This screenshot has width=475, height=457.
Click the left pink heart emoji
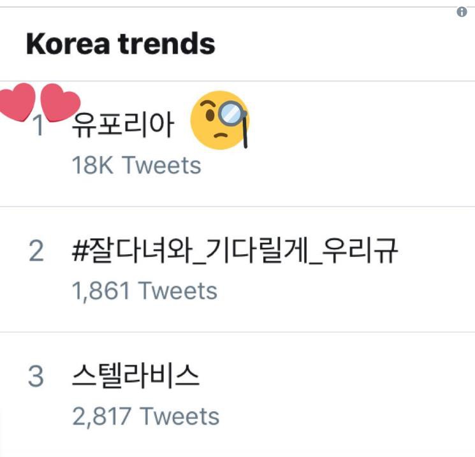coord(17,102)
